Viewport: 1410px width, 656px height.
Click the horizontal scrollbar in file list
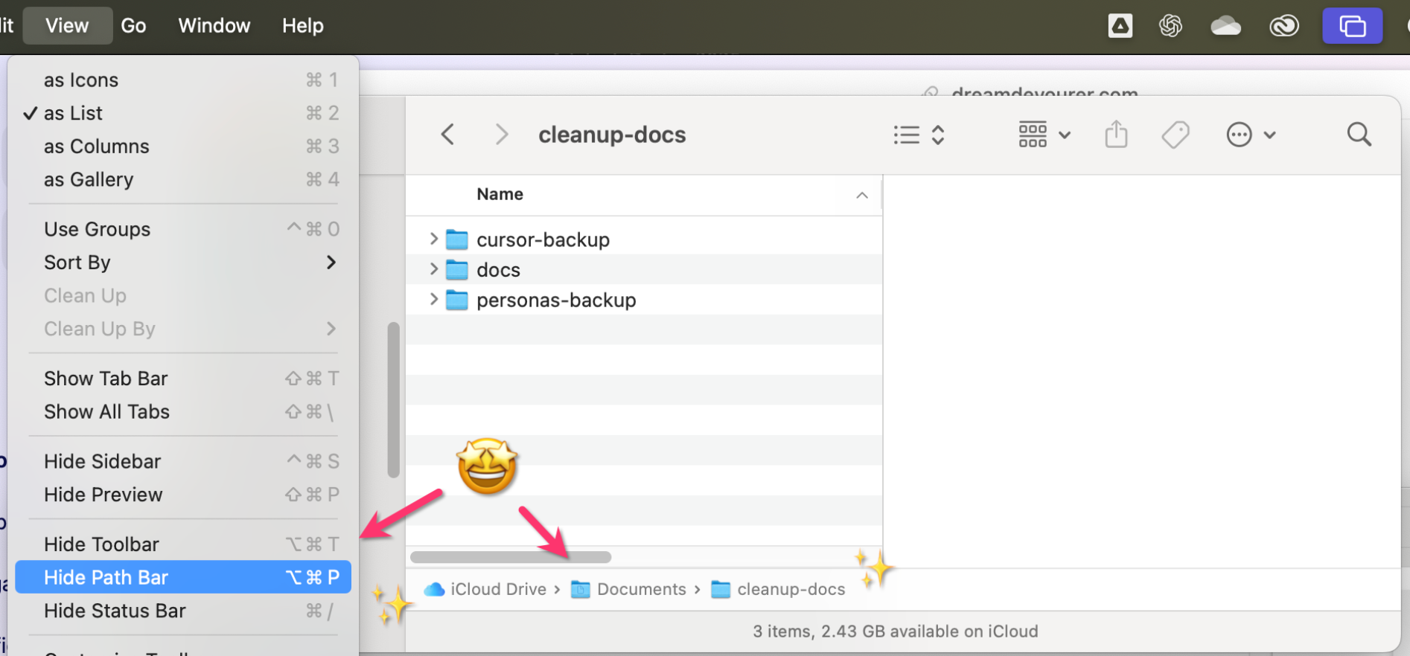coord(511,557)
